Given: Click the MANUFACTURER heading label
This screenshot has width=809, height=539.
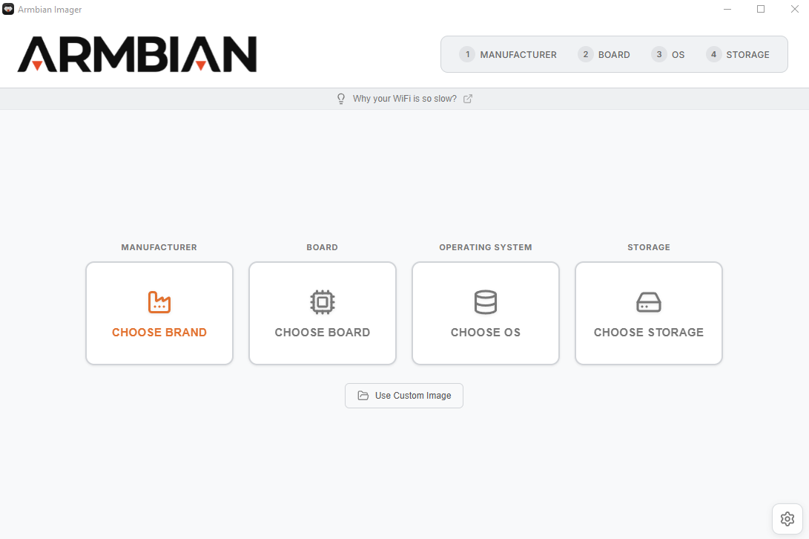Looking at the screenshot, I should pos(159,247).
